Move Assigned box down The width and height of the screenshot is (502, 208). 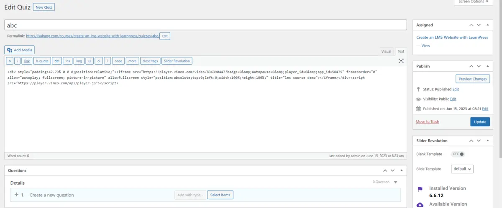click(479, 25)
